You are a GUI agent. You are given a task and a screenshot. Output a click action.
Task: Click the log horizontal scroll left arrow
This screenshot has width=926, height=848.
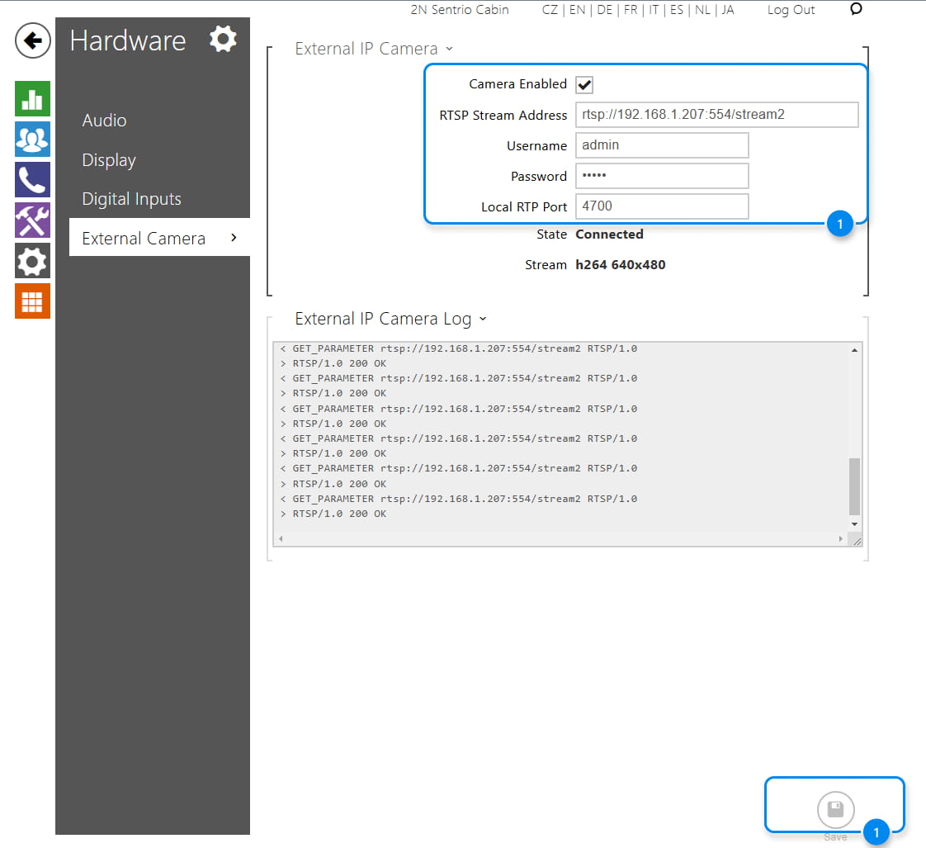click(x=281, y=538)
